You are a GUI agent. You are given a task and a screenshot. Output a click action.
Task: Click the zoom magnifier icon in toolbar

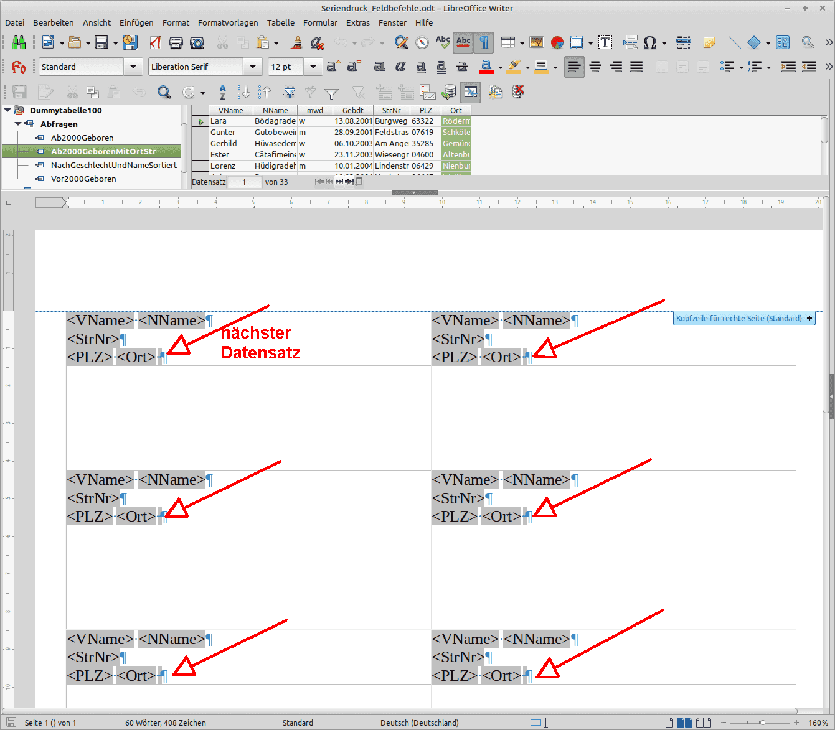pyautogui.click(x=808, y=42)
